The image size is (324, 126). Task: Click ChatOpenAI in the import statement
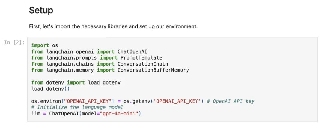pyautogui.click(x=132, y=51)
